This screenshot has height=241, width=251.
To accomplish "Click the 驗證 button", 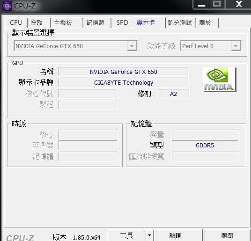I will [x=179, y=235].
